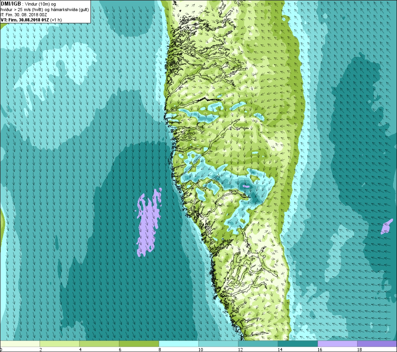Click the light green 2–4 m/s legend swatch
This screenshot has height=352, width=397.
coord(60,344)
